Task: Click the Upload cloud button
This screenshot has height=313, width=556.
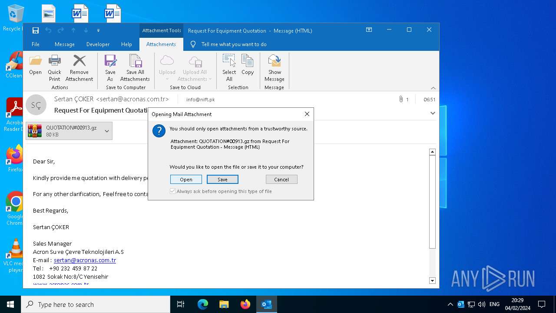Action: click(167, 68)
